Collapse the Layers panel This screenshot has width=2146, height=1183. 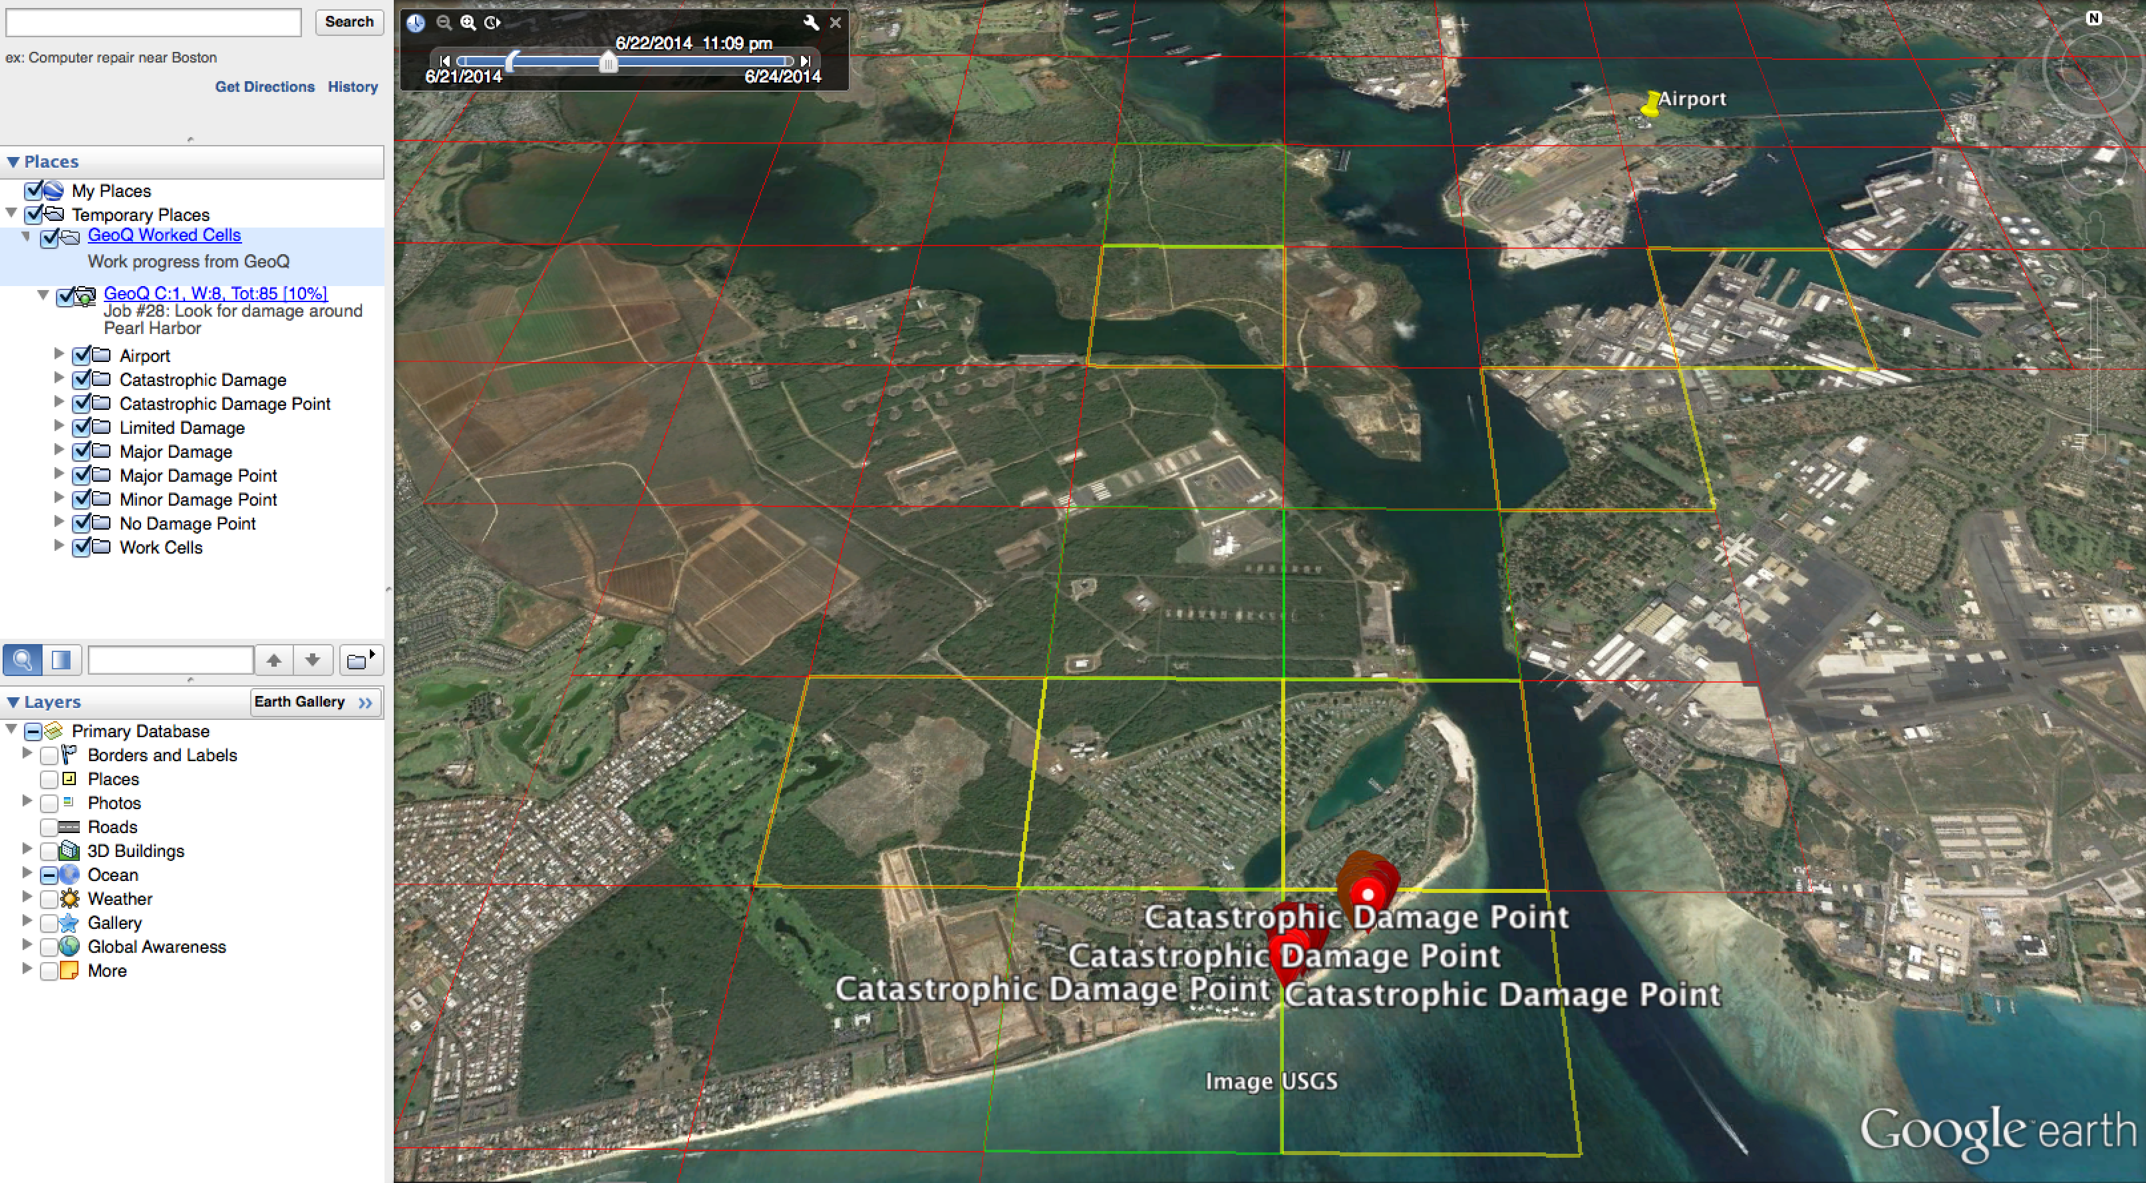[13, 703]
